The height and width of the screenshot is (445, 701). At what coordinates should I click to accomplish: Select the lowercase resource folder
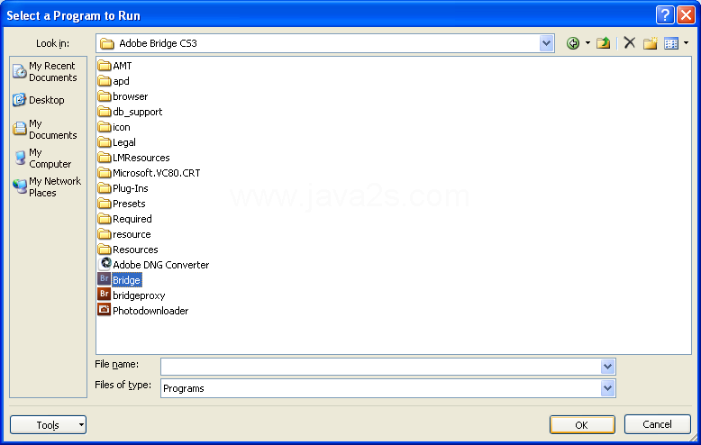(124, 233)
